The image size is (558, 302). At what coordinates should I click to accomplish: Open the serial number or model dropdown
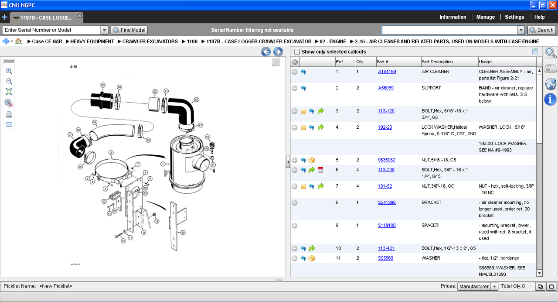(x=104, y=30)
